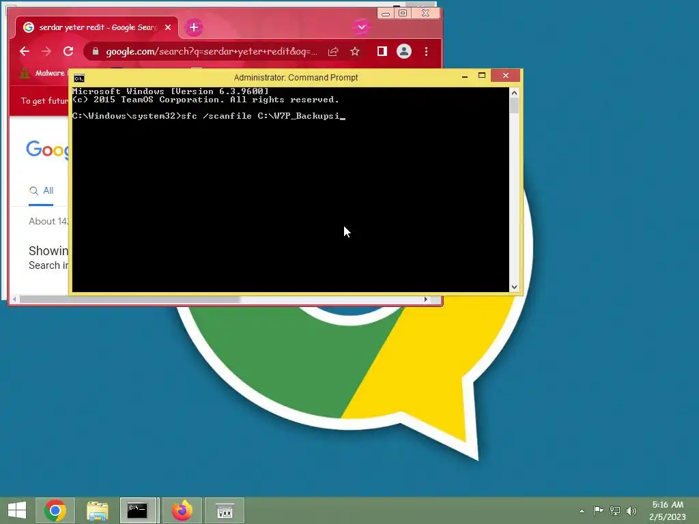Screen dimensions: 699x524
Task: Open the Windows Start button
Action: coord(17,510)
